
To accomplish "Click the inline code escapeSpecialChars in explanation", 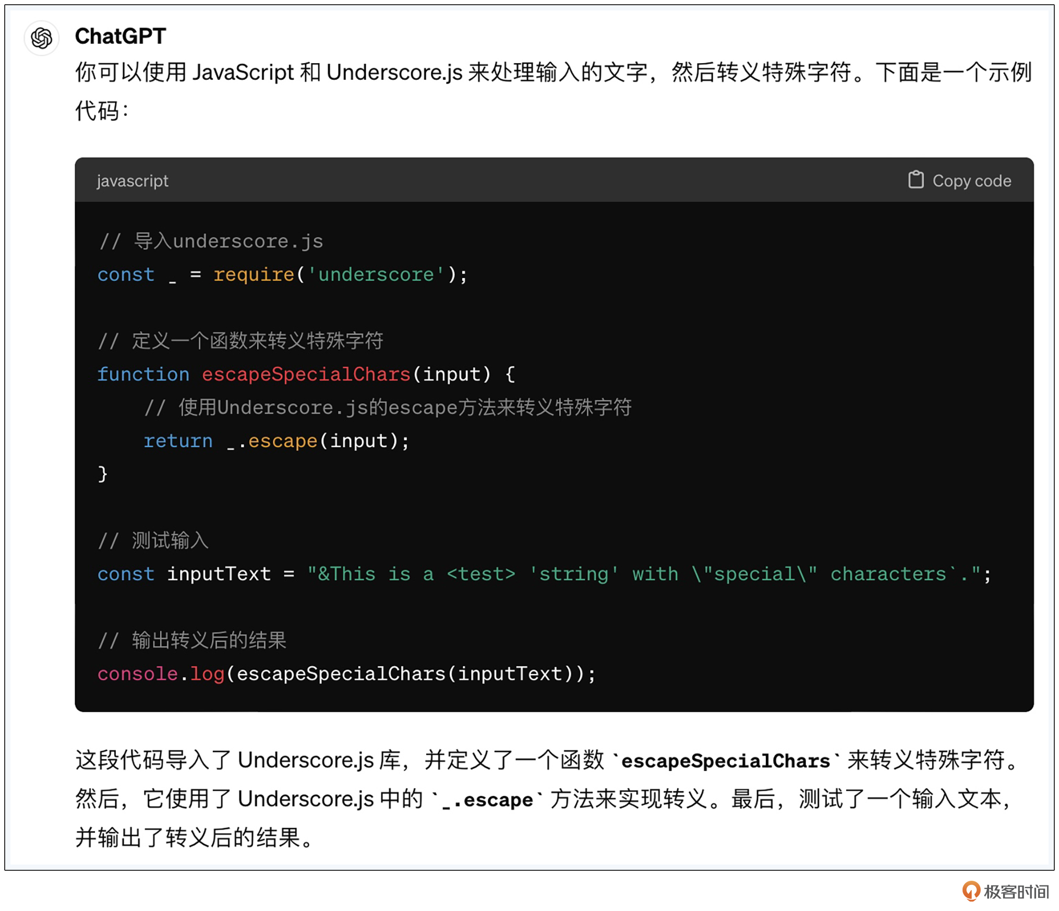I will 726,761.
